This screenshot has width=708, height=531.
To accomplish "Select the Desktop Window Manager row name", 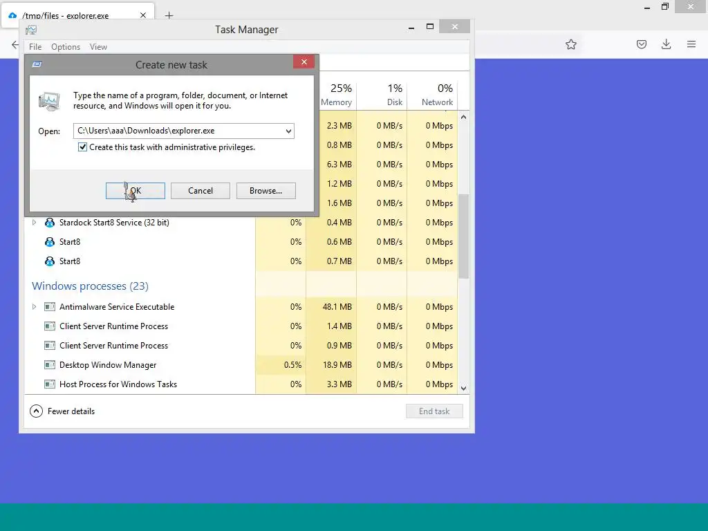I will tap(108, 365).
